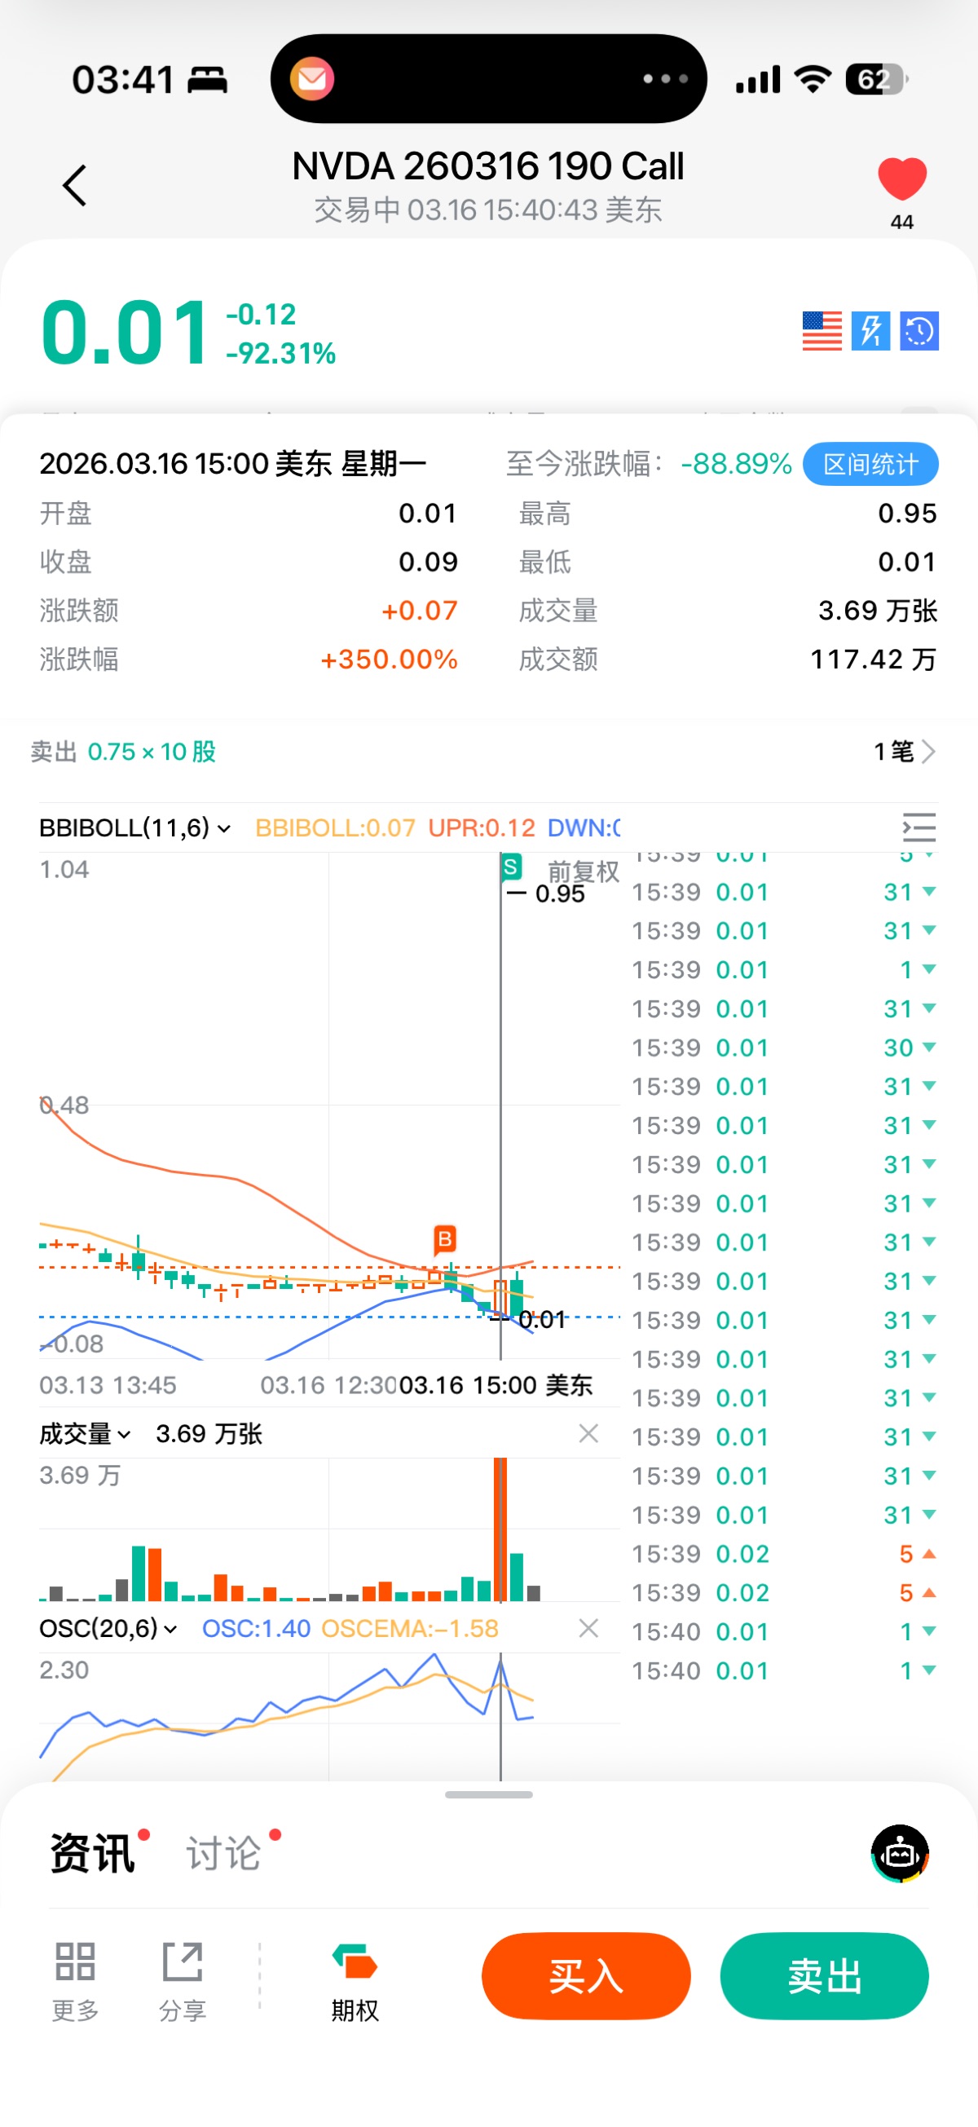This screenshot has width=978, height=2127.
Task: Switch to the 资讯 tab
Action: click(92, 1853)
